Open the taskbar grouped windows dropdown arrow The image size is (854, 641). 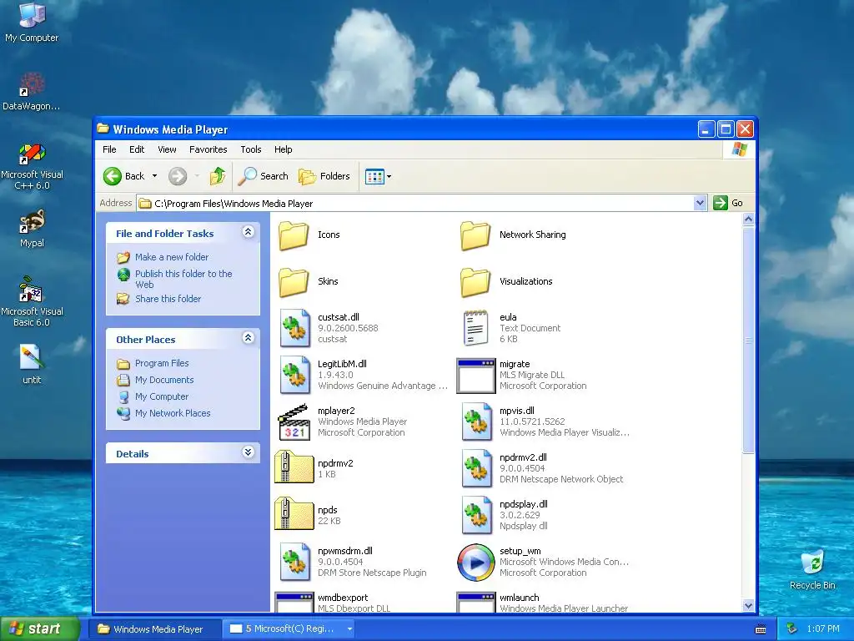click(349, 629)
